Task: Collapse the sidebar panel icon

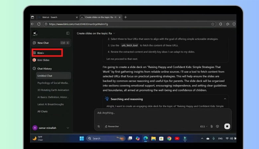Action: (x=68, y=33)
